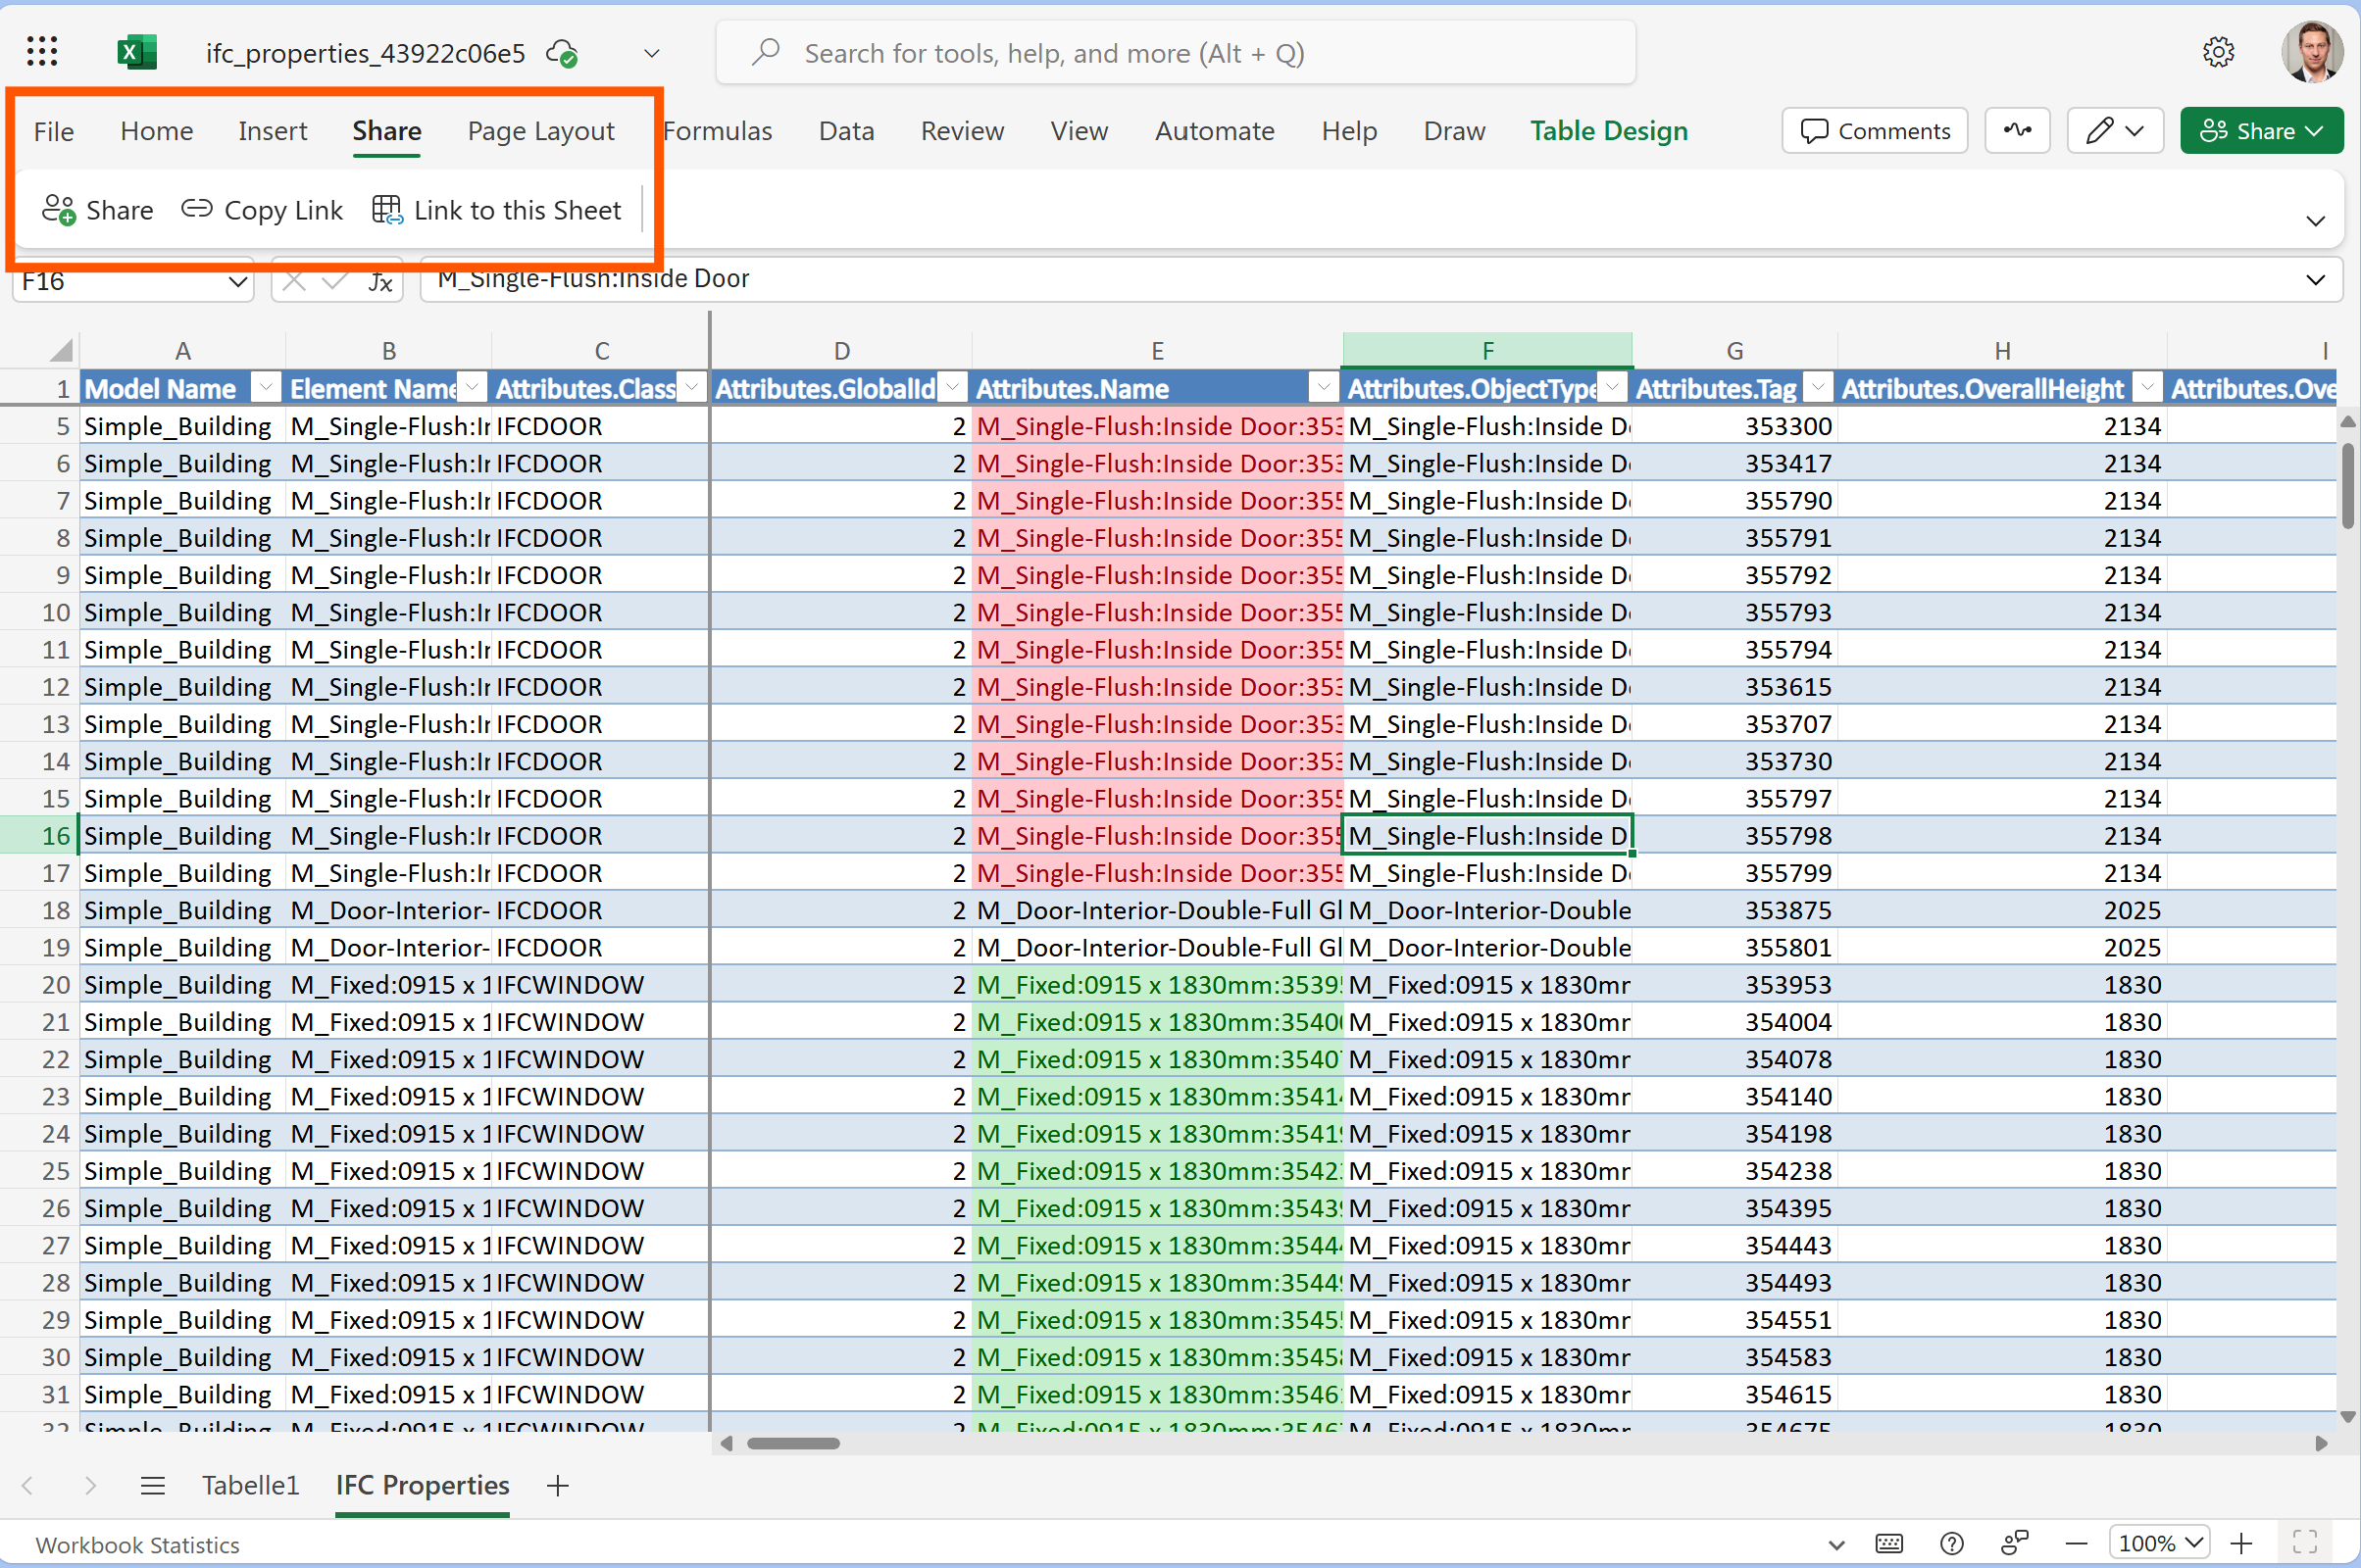This screenshot has width=2361, height=1568.
Task: Click the insert function fx icon
Action: point(380,282)
